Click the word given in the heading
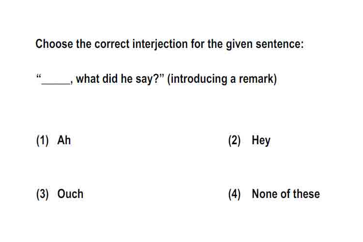 239,44
